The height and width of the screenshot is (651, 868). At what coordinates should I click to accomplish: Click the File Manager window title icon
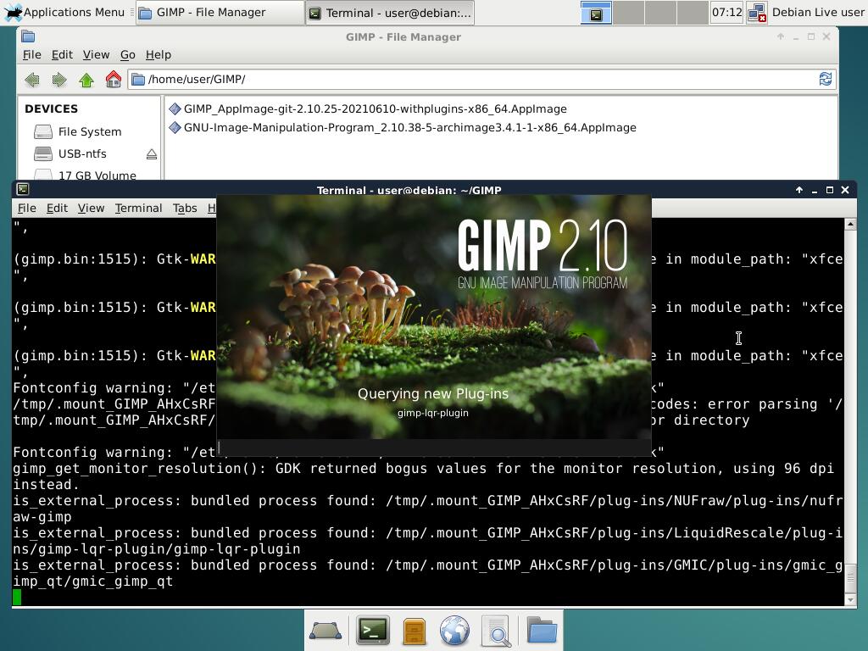pos(28,36)
